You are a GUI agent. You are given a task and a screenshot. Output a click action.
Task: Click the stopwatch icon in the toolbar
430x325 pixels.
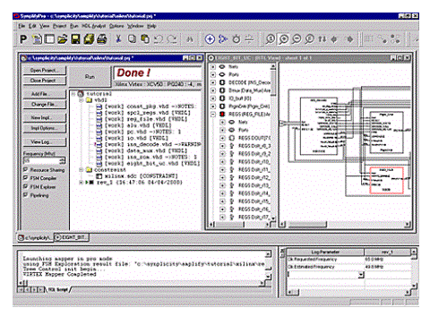click(236, 39)
